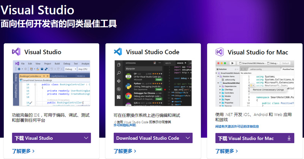
Task: Click the 下载 Visual Studio for Mac button
Action: (x=249, y=138)
